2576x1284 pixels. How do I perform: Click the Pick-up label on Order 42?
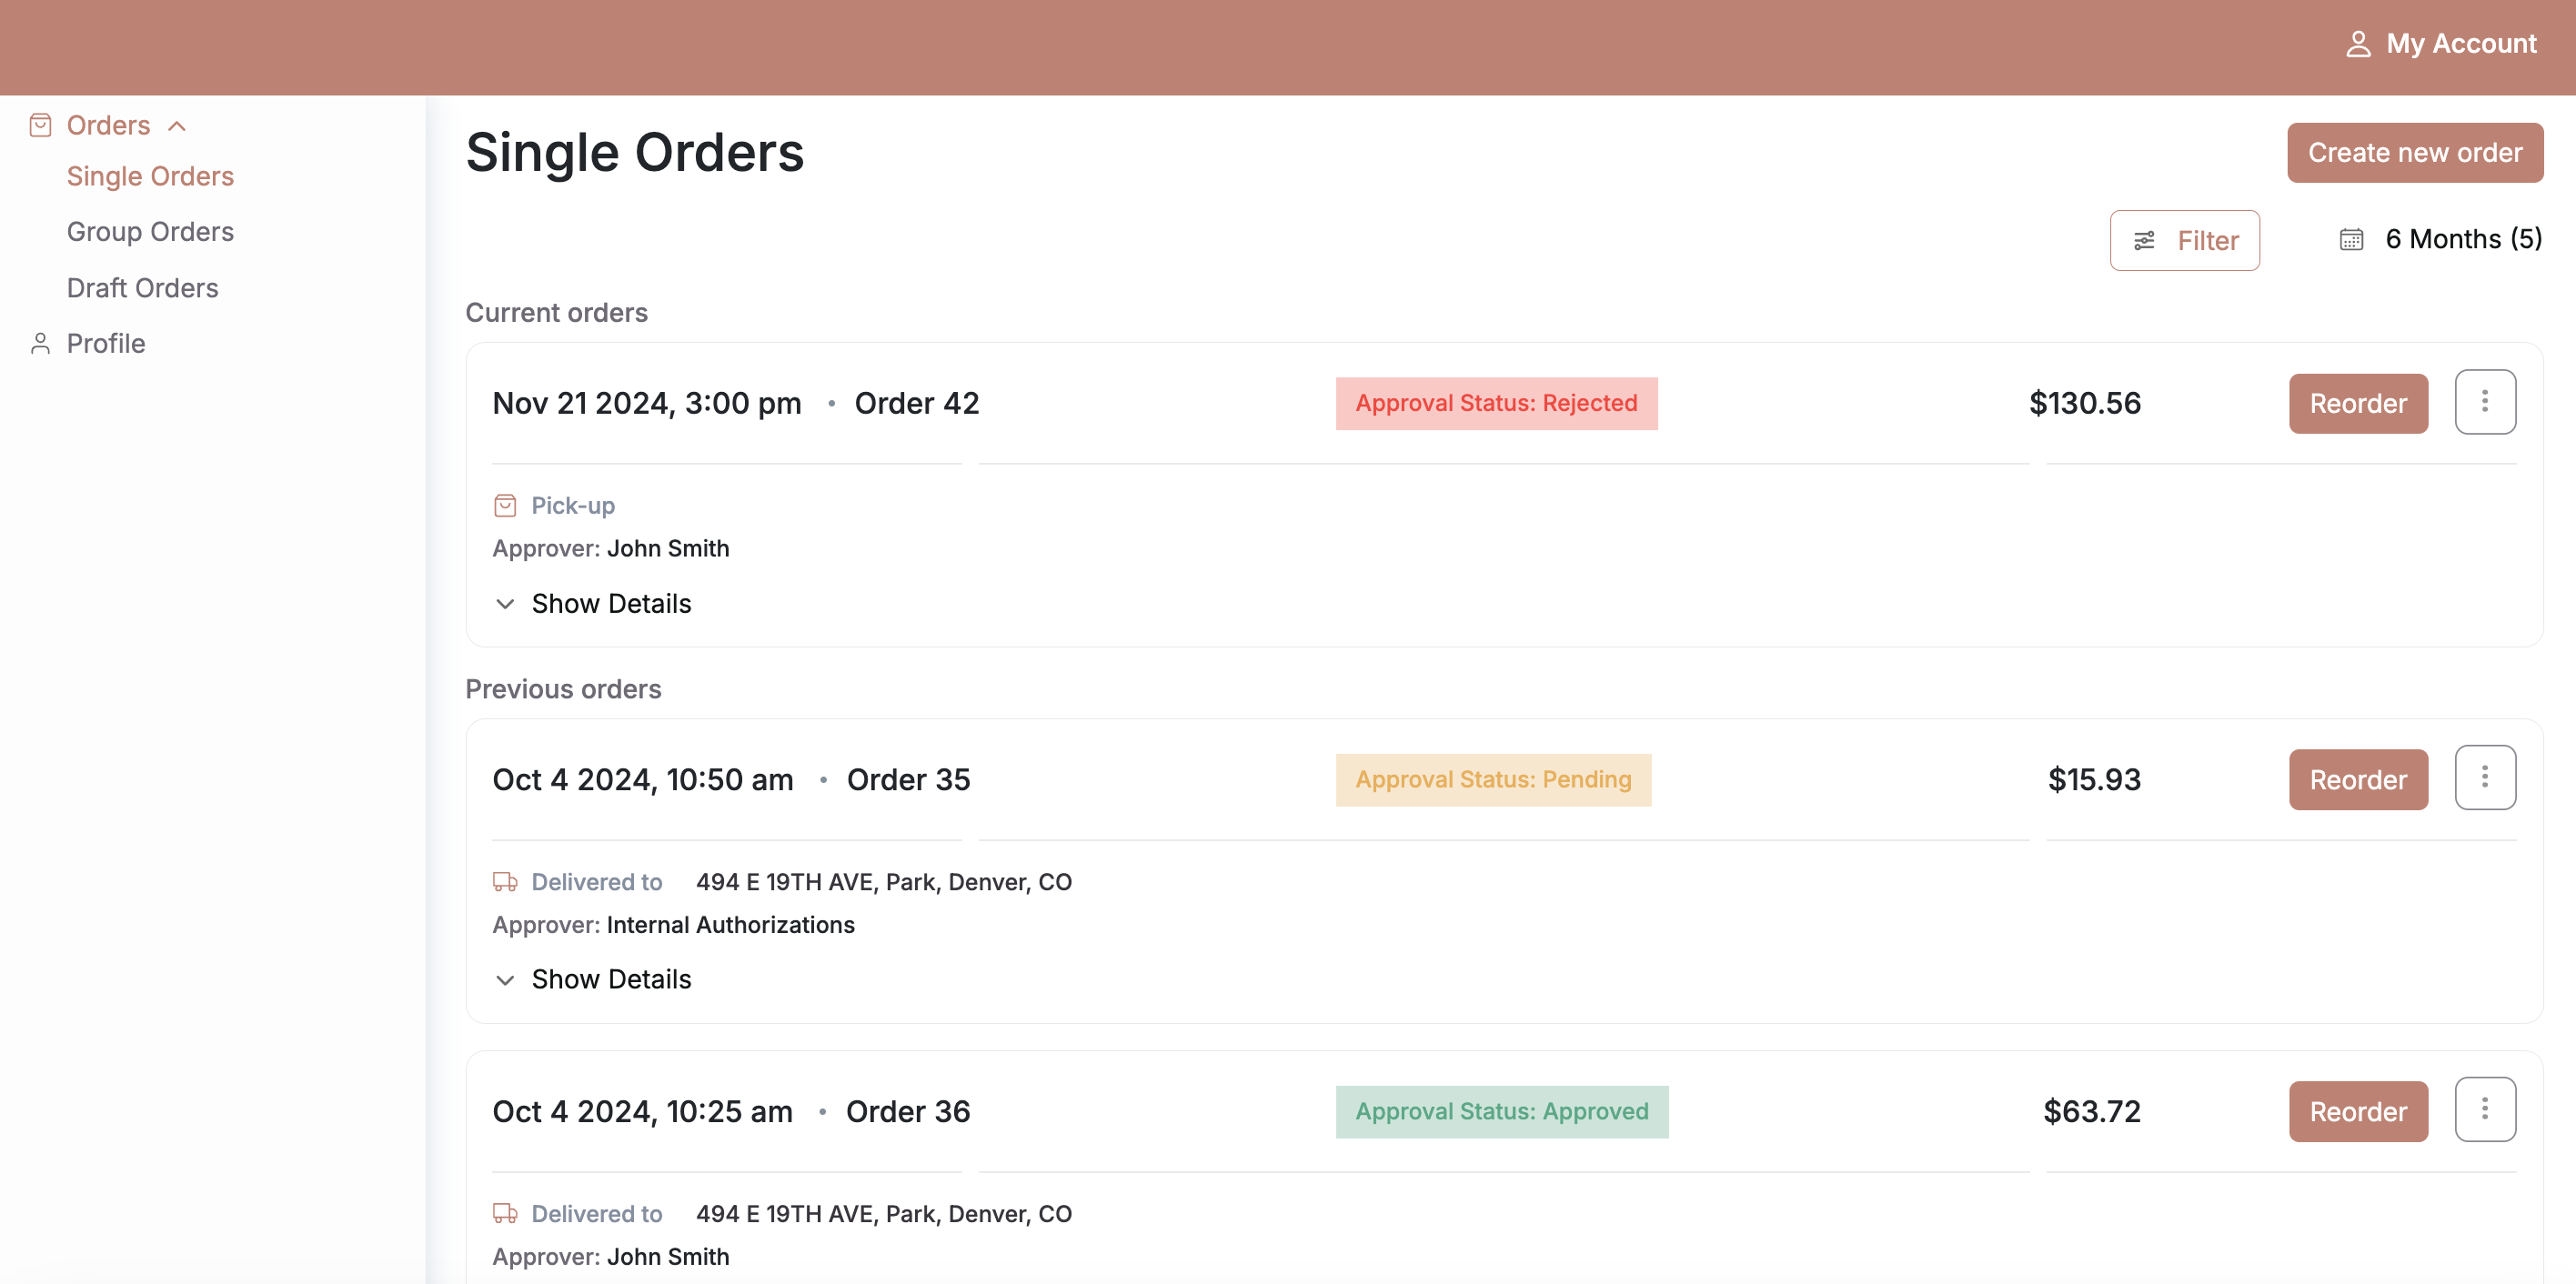[x=573, y=505]
